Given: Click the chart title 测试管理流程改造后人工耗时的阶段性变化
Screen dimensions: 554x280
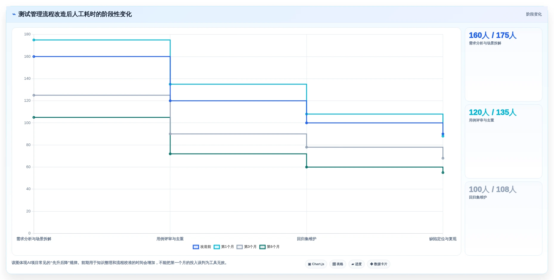Looking at the screenshot, I should (75, 14).
